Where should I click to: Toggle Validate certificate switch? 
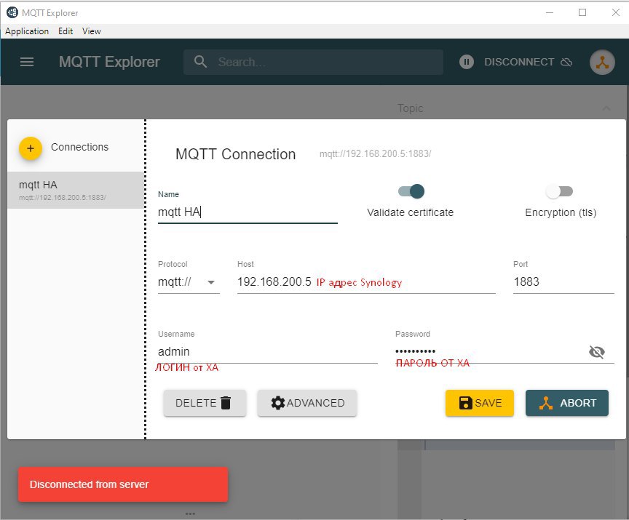click(411, 191)
